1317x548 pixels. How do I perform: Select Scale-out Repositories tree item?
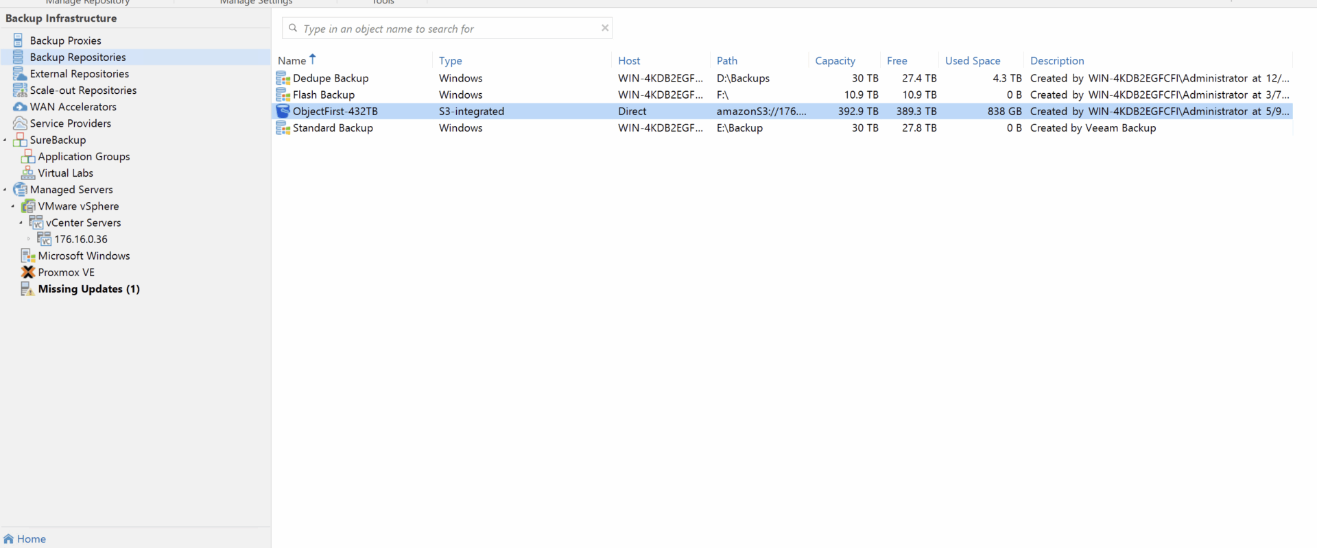click(83, 90)
